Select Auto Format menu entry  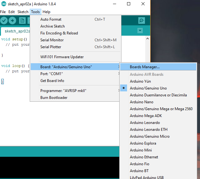coord(51,19)
